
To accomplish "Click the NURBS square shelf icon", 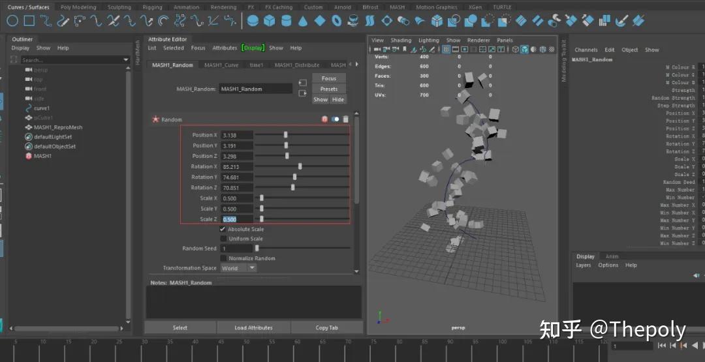I will pos(29,21).
